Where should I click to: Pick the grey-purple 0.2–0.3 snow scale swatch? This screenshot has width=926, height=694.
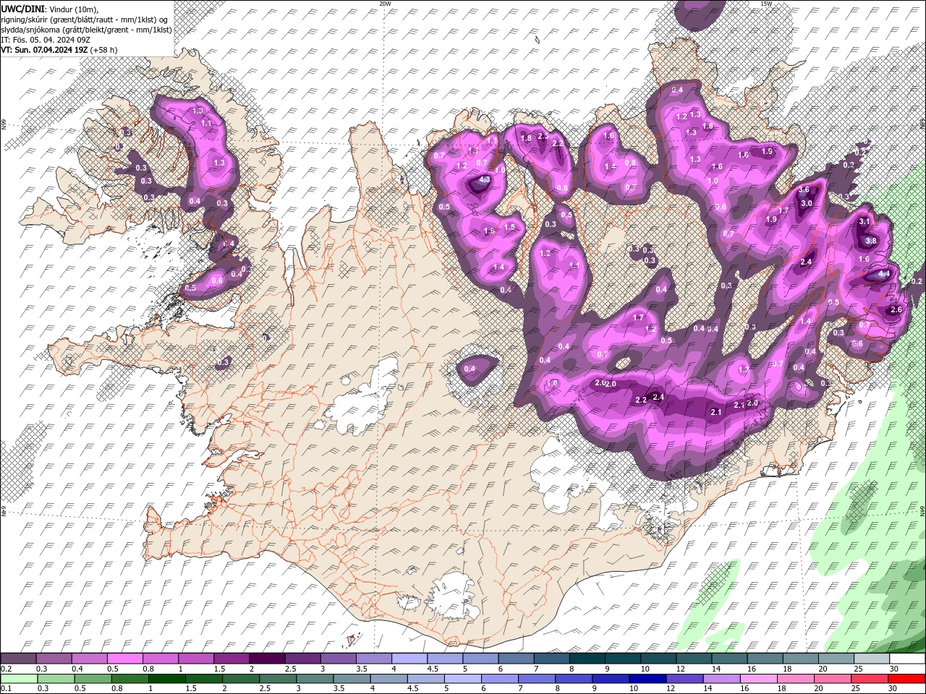pyautogui.click(x=18, y=659)
